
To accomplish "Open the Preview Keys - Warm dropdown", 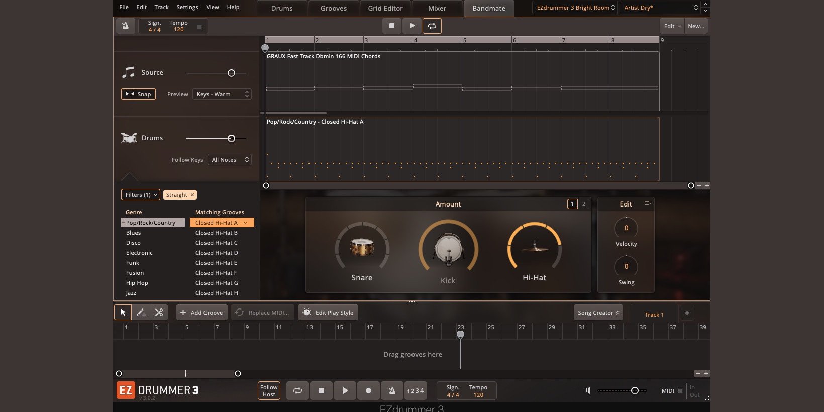I will tap(222, 94).
